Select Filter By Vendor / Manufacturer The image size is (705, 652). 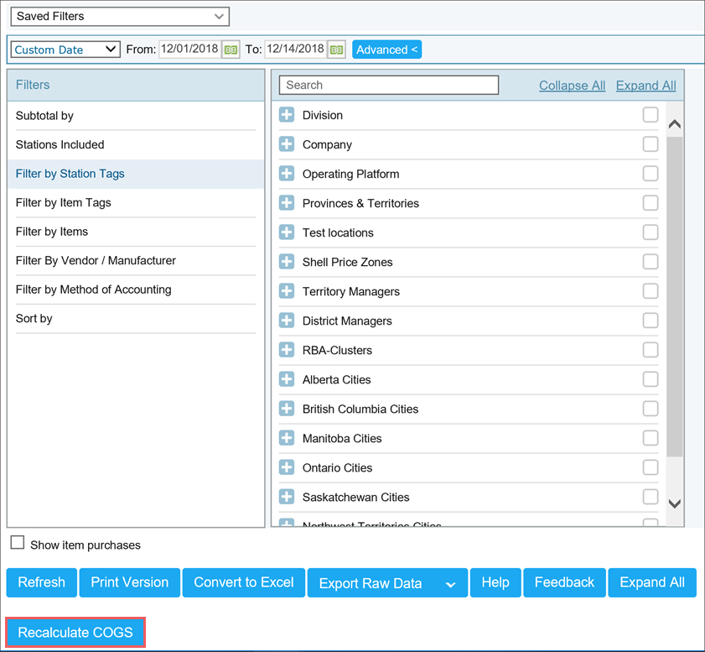pyautogui.click(x=96, y=260)
